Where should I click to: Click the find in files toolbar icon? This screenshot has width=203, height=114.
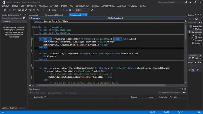point(92,10)
